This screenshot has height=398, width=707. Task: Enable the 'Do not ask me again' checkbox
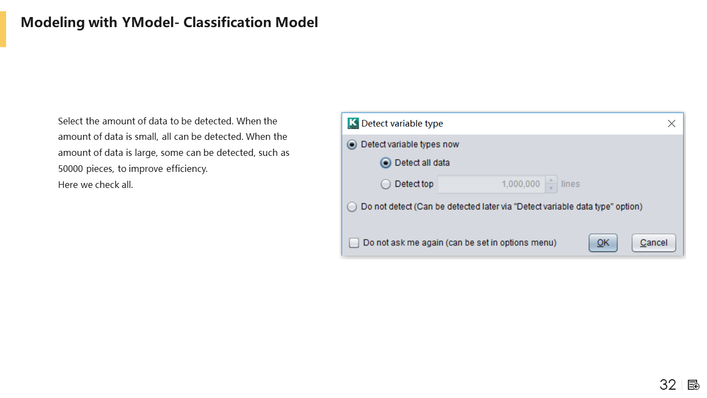355,243
